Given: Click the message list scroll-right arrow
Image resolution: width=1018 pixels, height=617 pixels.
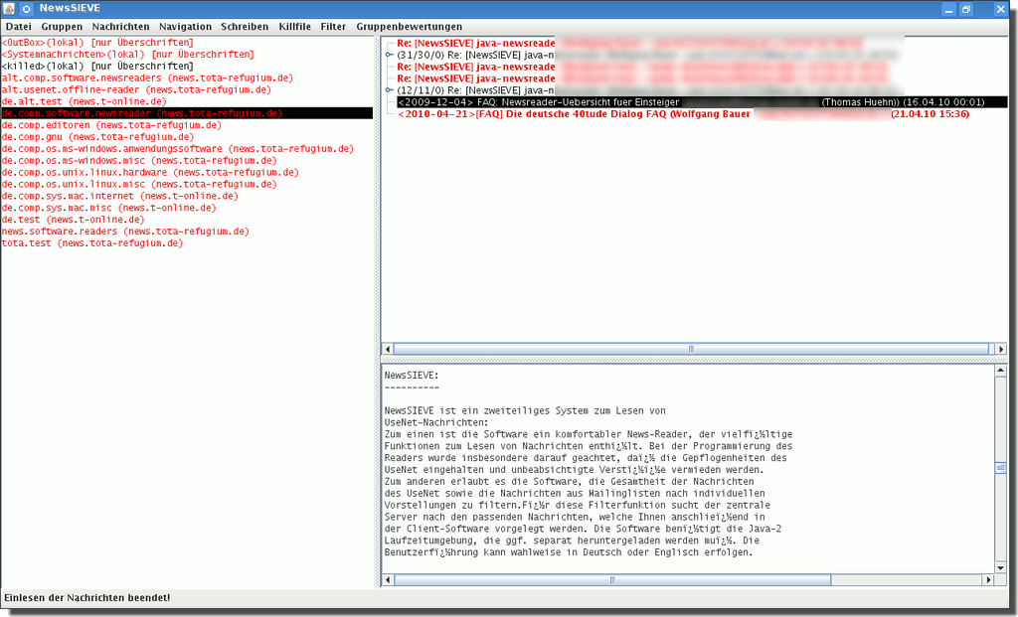Looking at the screenshot, I should tap(999, 349).
